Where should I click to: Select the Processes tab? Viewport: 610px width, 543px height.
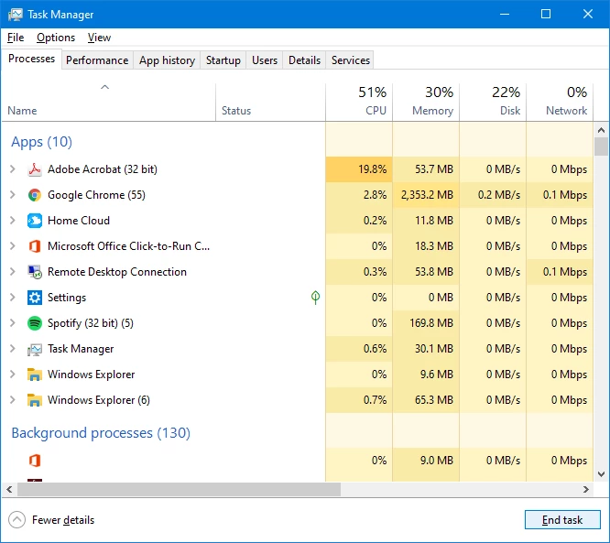pyautogui.click(x=31, y=59)
